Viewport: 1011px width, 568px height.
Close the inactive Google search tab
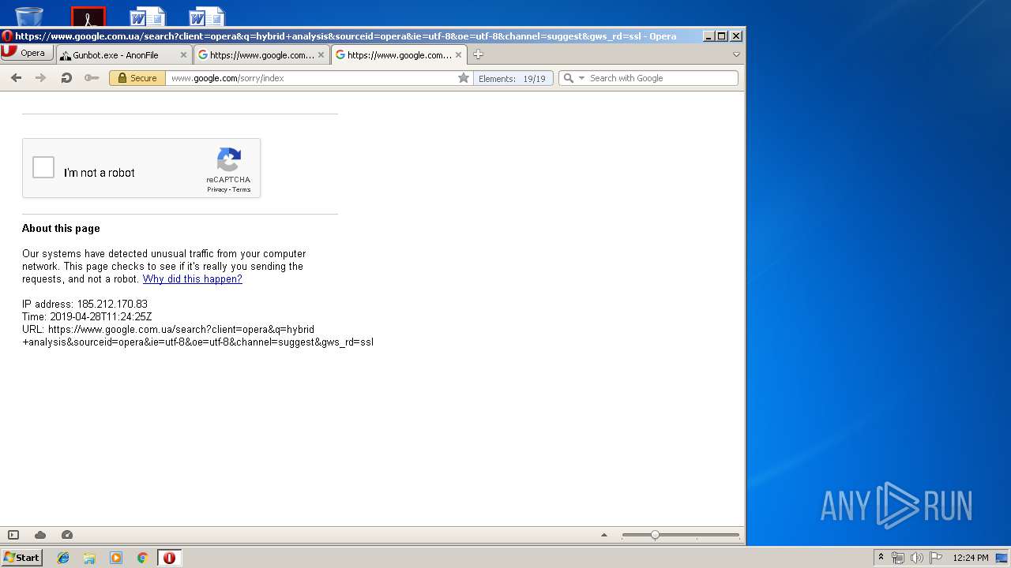[321, 55]
